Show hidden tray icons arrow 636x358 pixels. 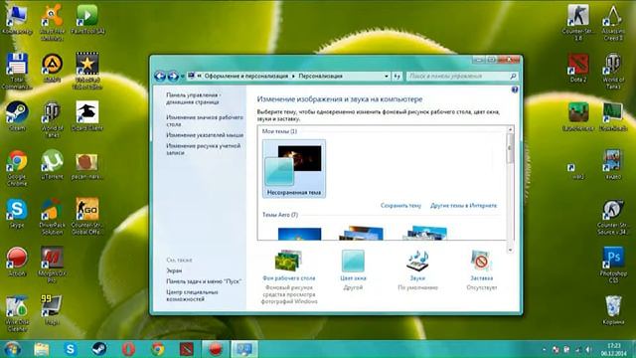pyautogui.click(x=544, y=349)
